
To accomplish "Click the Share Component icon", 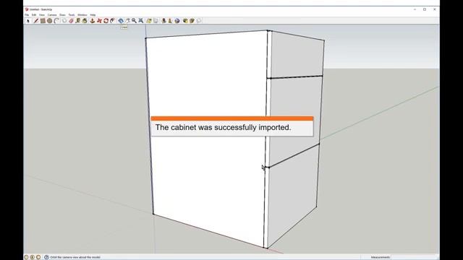I will 199,21.
